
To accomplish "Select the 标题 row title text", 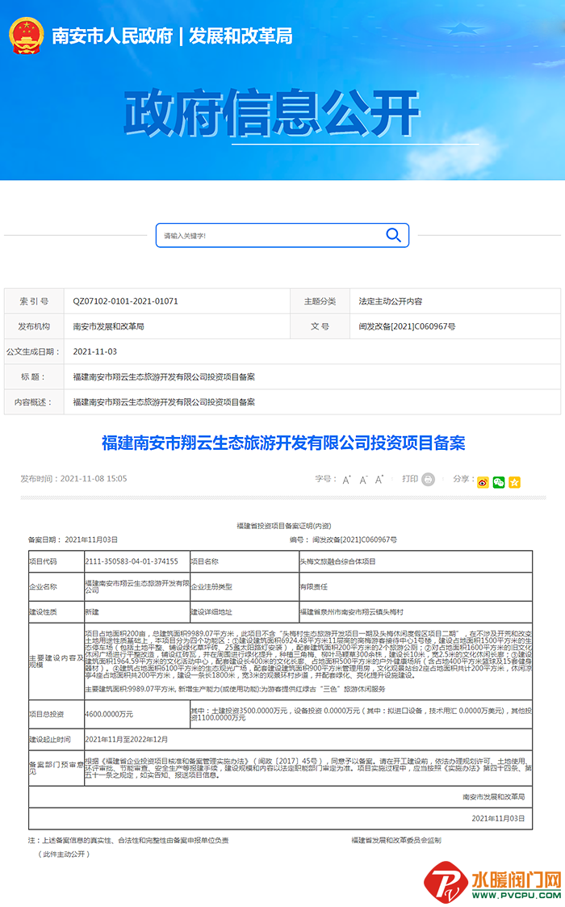I will (164, 376).
